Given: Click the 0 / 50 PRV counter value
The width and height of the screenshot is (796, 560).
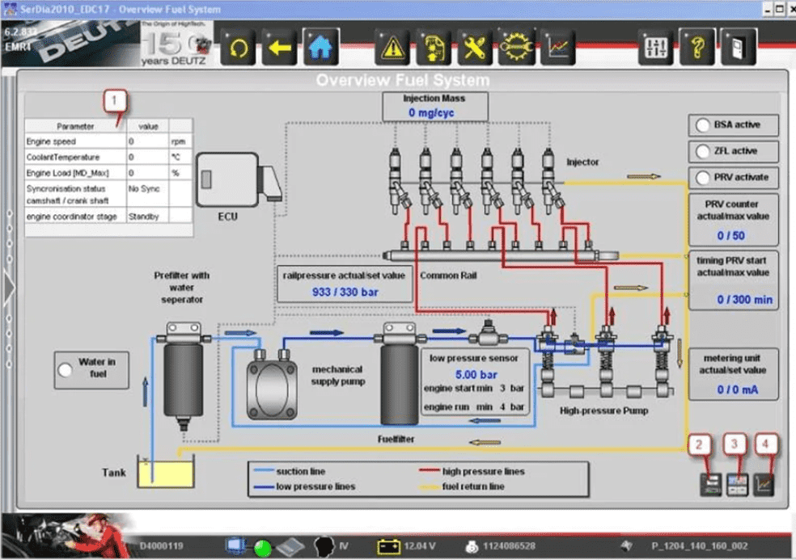Looking at the screenshot, I should [730, 235].
